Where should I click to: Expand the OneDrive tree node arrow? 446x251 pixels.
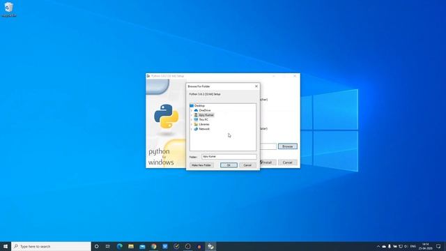pos(192,110)
